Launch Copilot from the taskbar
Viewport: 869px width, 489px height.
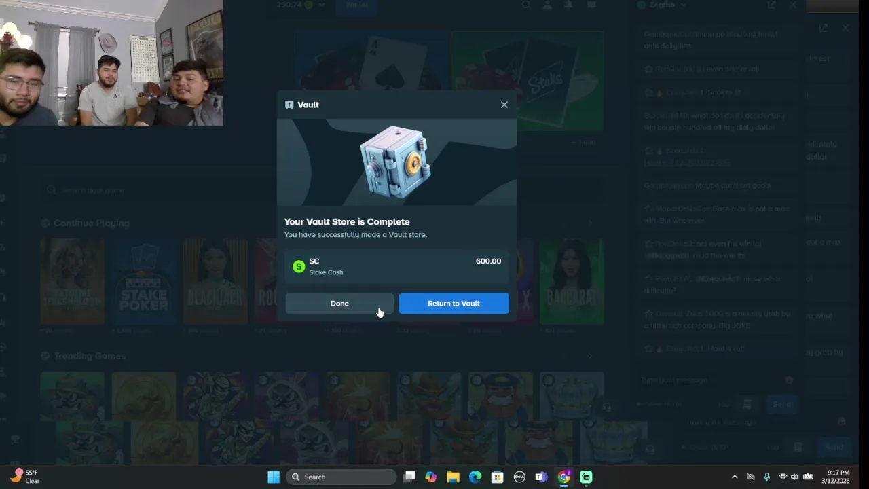click(431, 477)
